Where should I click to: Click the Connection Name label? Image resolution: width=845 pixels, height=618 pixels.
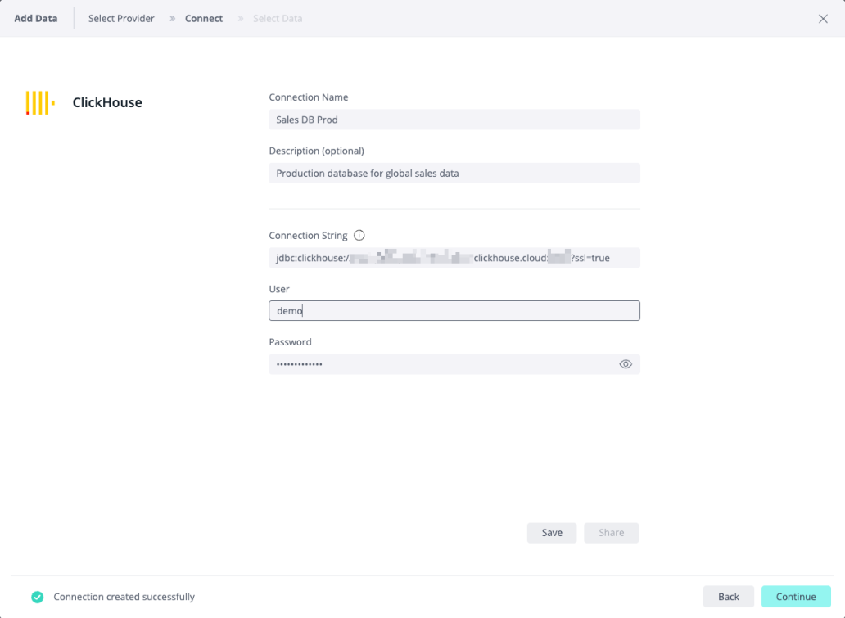(308, 97)
